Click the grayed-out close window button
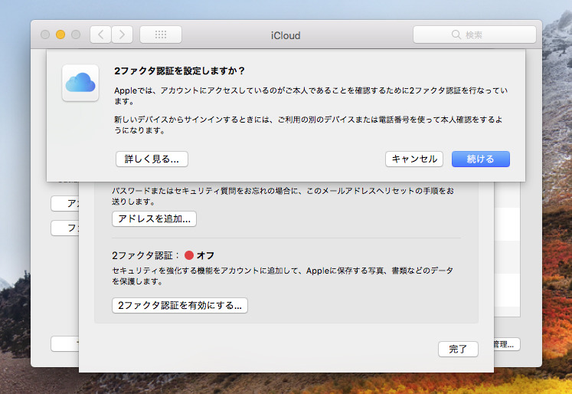 [x=45, y=34]
